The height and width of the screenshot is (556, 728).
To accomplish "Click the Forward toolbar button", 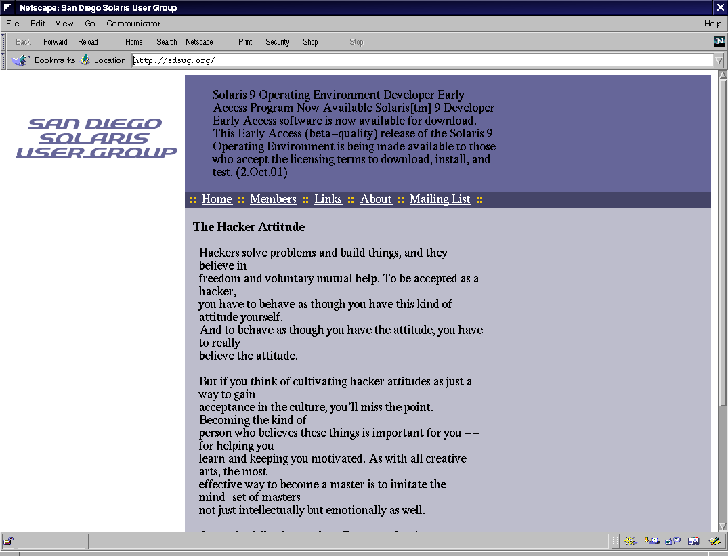I will [56, 42].
